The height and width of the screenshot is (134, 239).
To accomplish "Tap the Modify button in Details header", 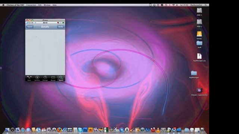I will 60,27.
